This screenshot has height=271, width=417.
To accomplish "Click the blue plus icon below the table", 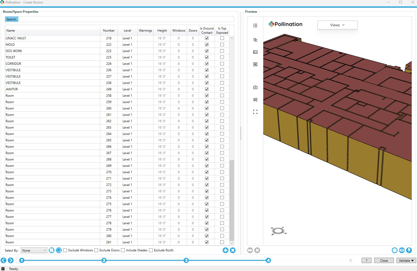I will [226, 250].
